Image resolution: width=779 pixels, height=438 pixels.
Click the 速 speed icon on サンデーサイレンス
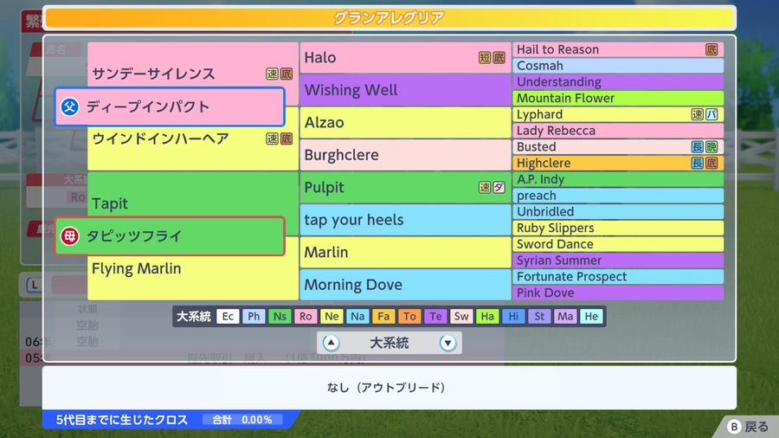pos(273,74)
